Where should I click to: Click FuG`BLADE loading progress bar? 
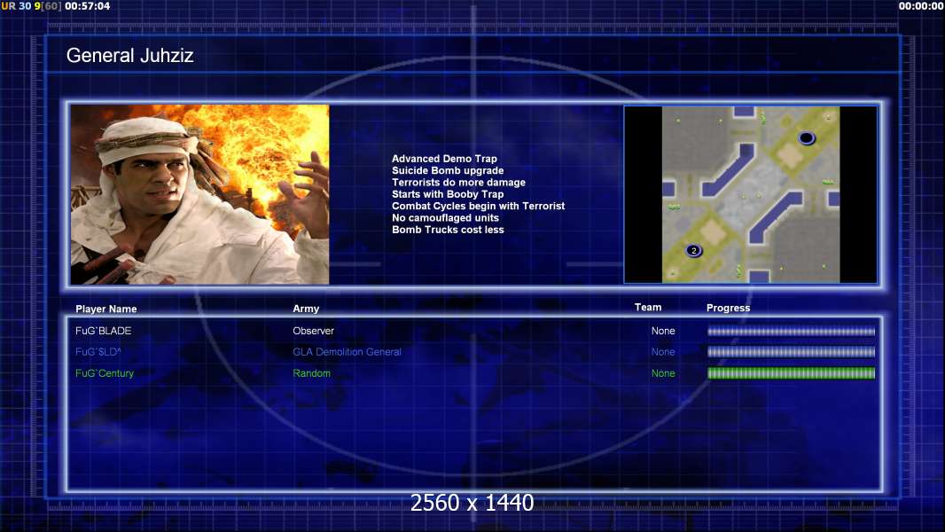tap(792, 332)
